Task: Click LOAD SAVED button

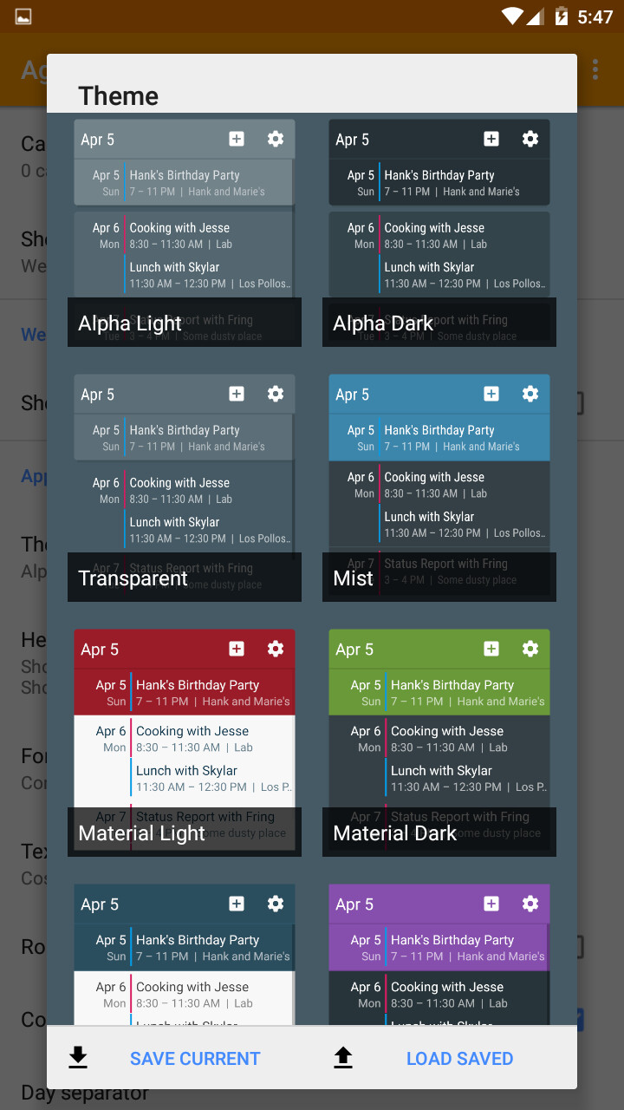Action: click(460, 1058)
